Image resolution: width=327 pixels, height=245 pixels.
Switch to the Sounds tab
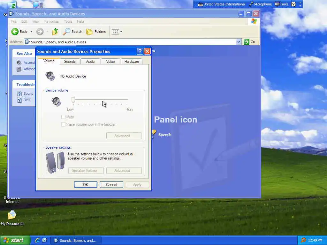coord(70,62)
